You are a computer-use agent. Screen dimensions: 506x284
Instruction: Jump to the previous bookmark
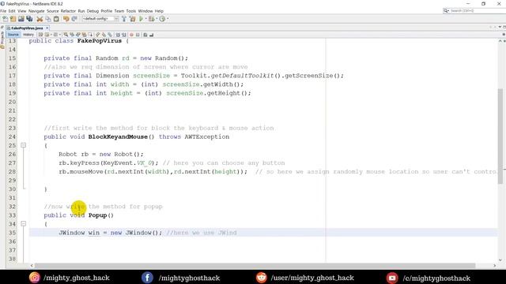tap(97, 35)
